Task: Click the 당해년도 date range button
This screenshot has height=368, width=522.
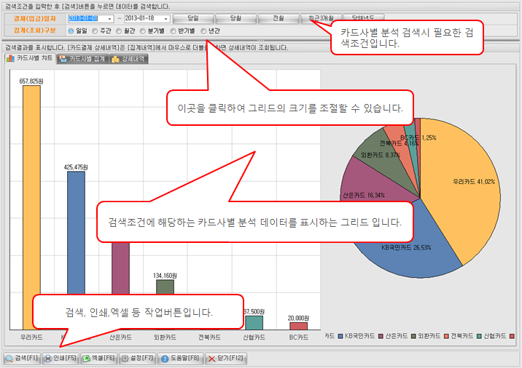Action: tap(364, 18)
